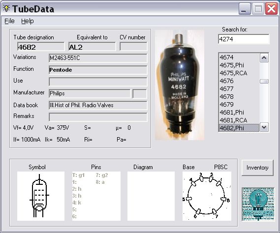Click the Va= 375V value
This screenshot has width=280, height=233.
[x=57, y=128]
